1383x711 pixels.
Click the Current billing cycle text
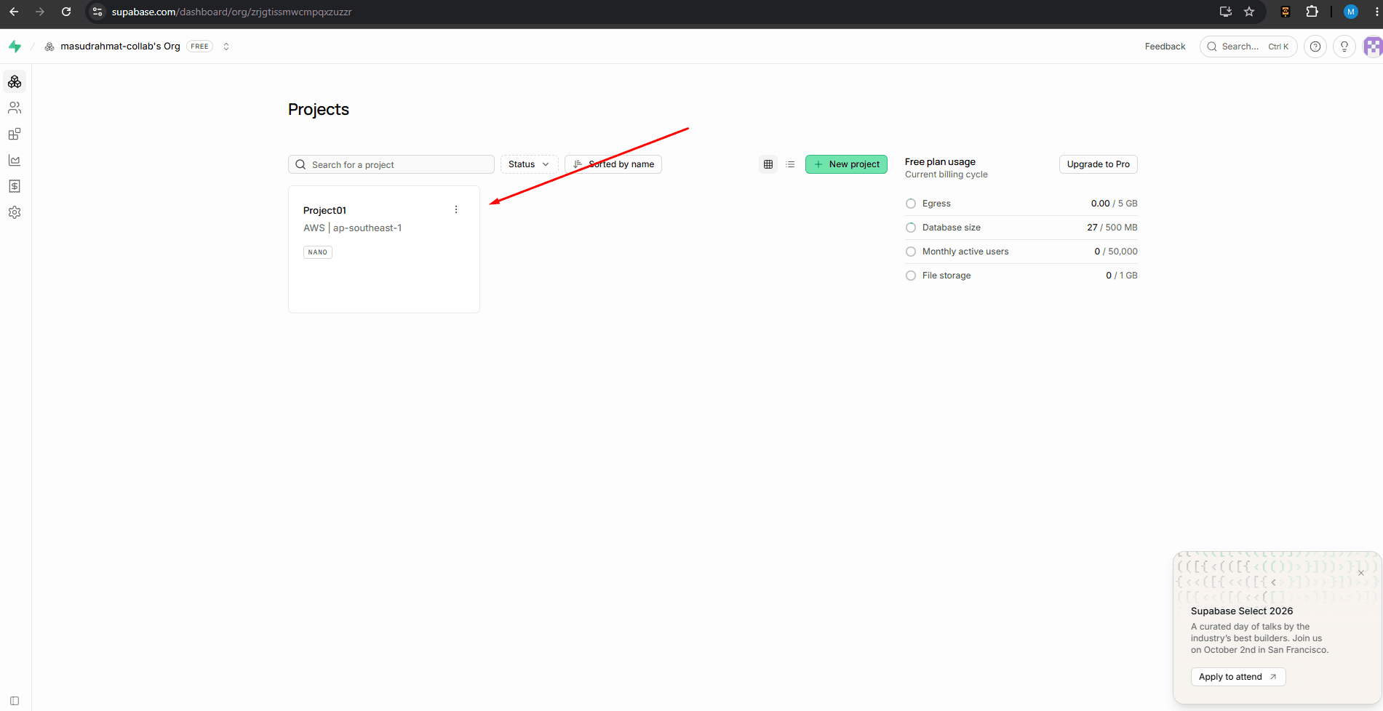tap(946, 174)
